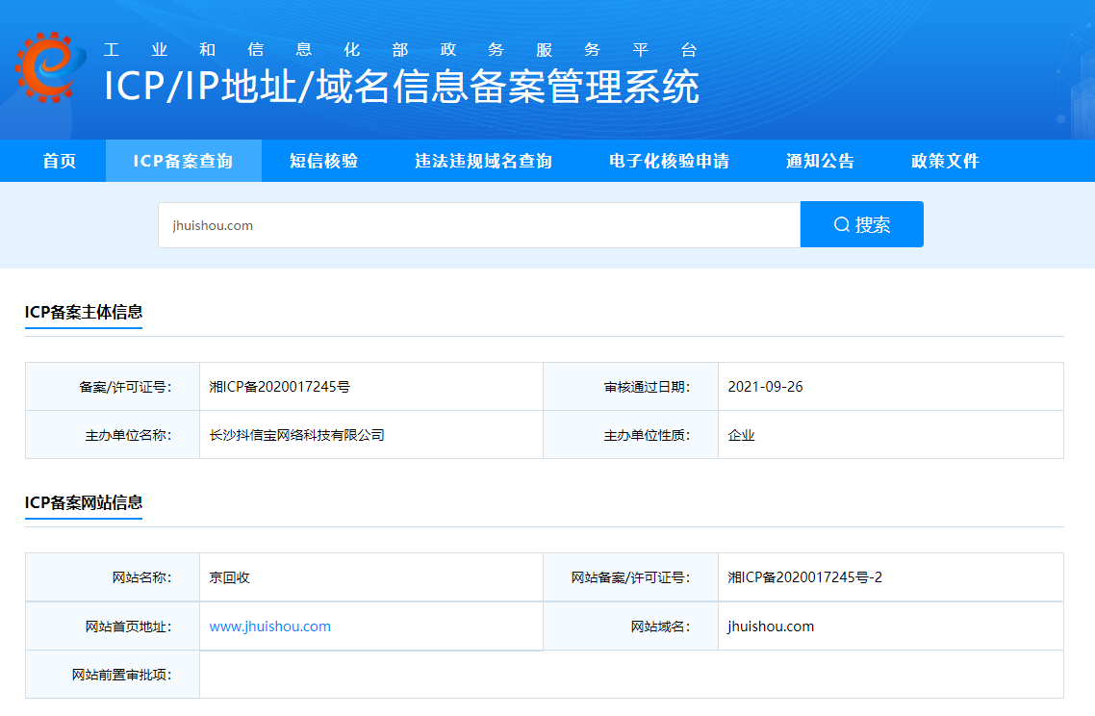Open the 违法违规域名查询 tab

(x=483, y=161)
